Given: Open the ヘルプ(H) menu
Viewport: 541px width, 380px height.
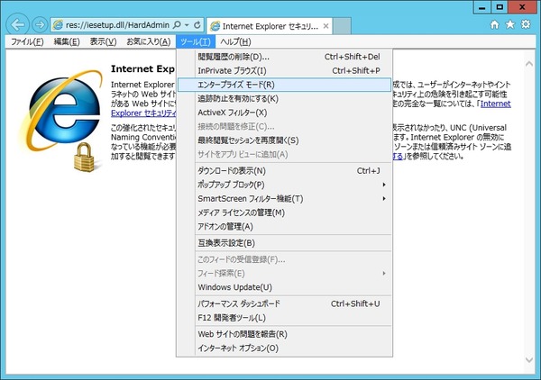Looking at the screenshot, I should click(x=235, y=41).
